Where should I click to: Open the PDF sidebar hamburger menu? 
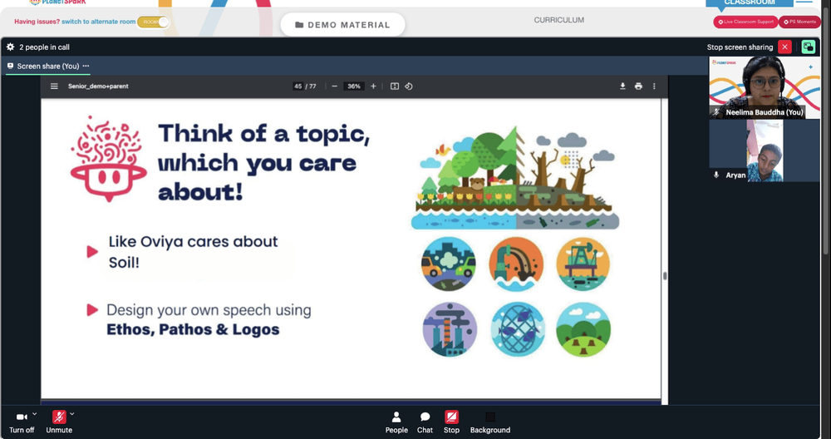pos(54,86)
